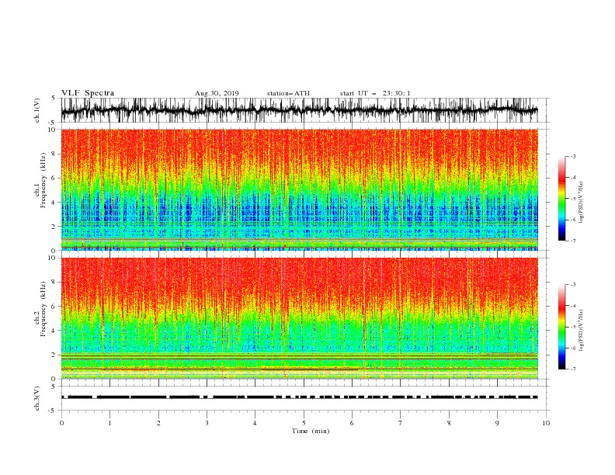Click the ch.1(V) waveform trace
615x475 pixels.
tap(299, 110)
